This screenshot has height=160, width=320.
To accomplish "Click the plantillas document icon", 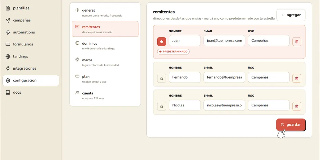I will (8, 8).
